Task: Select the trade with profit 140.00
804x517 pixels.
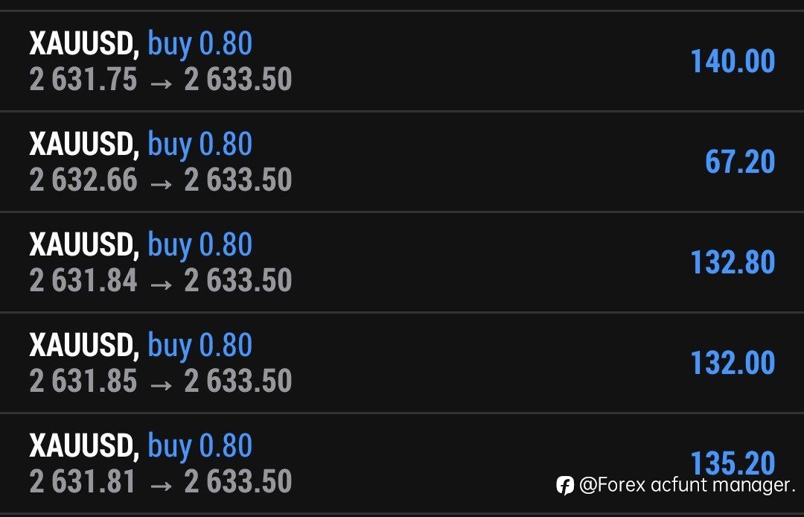Action: [x=402, y=61]
